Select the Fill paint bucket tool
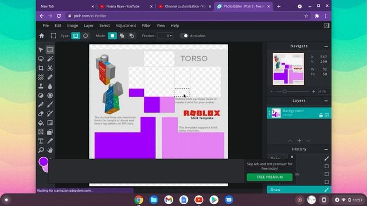 tap(41, 122)
